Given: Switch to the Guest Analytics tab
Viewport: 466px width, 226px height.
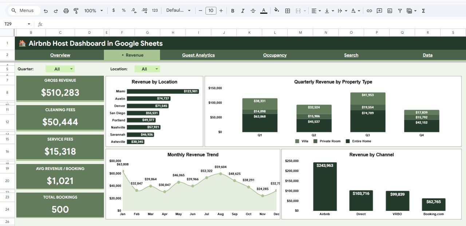Looking at the screenshot, I should (x=199, y=55).
